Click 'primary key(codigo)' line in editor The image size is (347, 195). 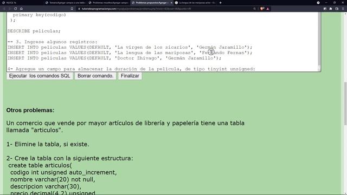tap(40, 15)
